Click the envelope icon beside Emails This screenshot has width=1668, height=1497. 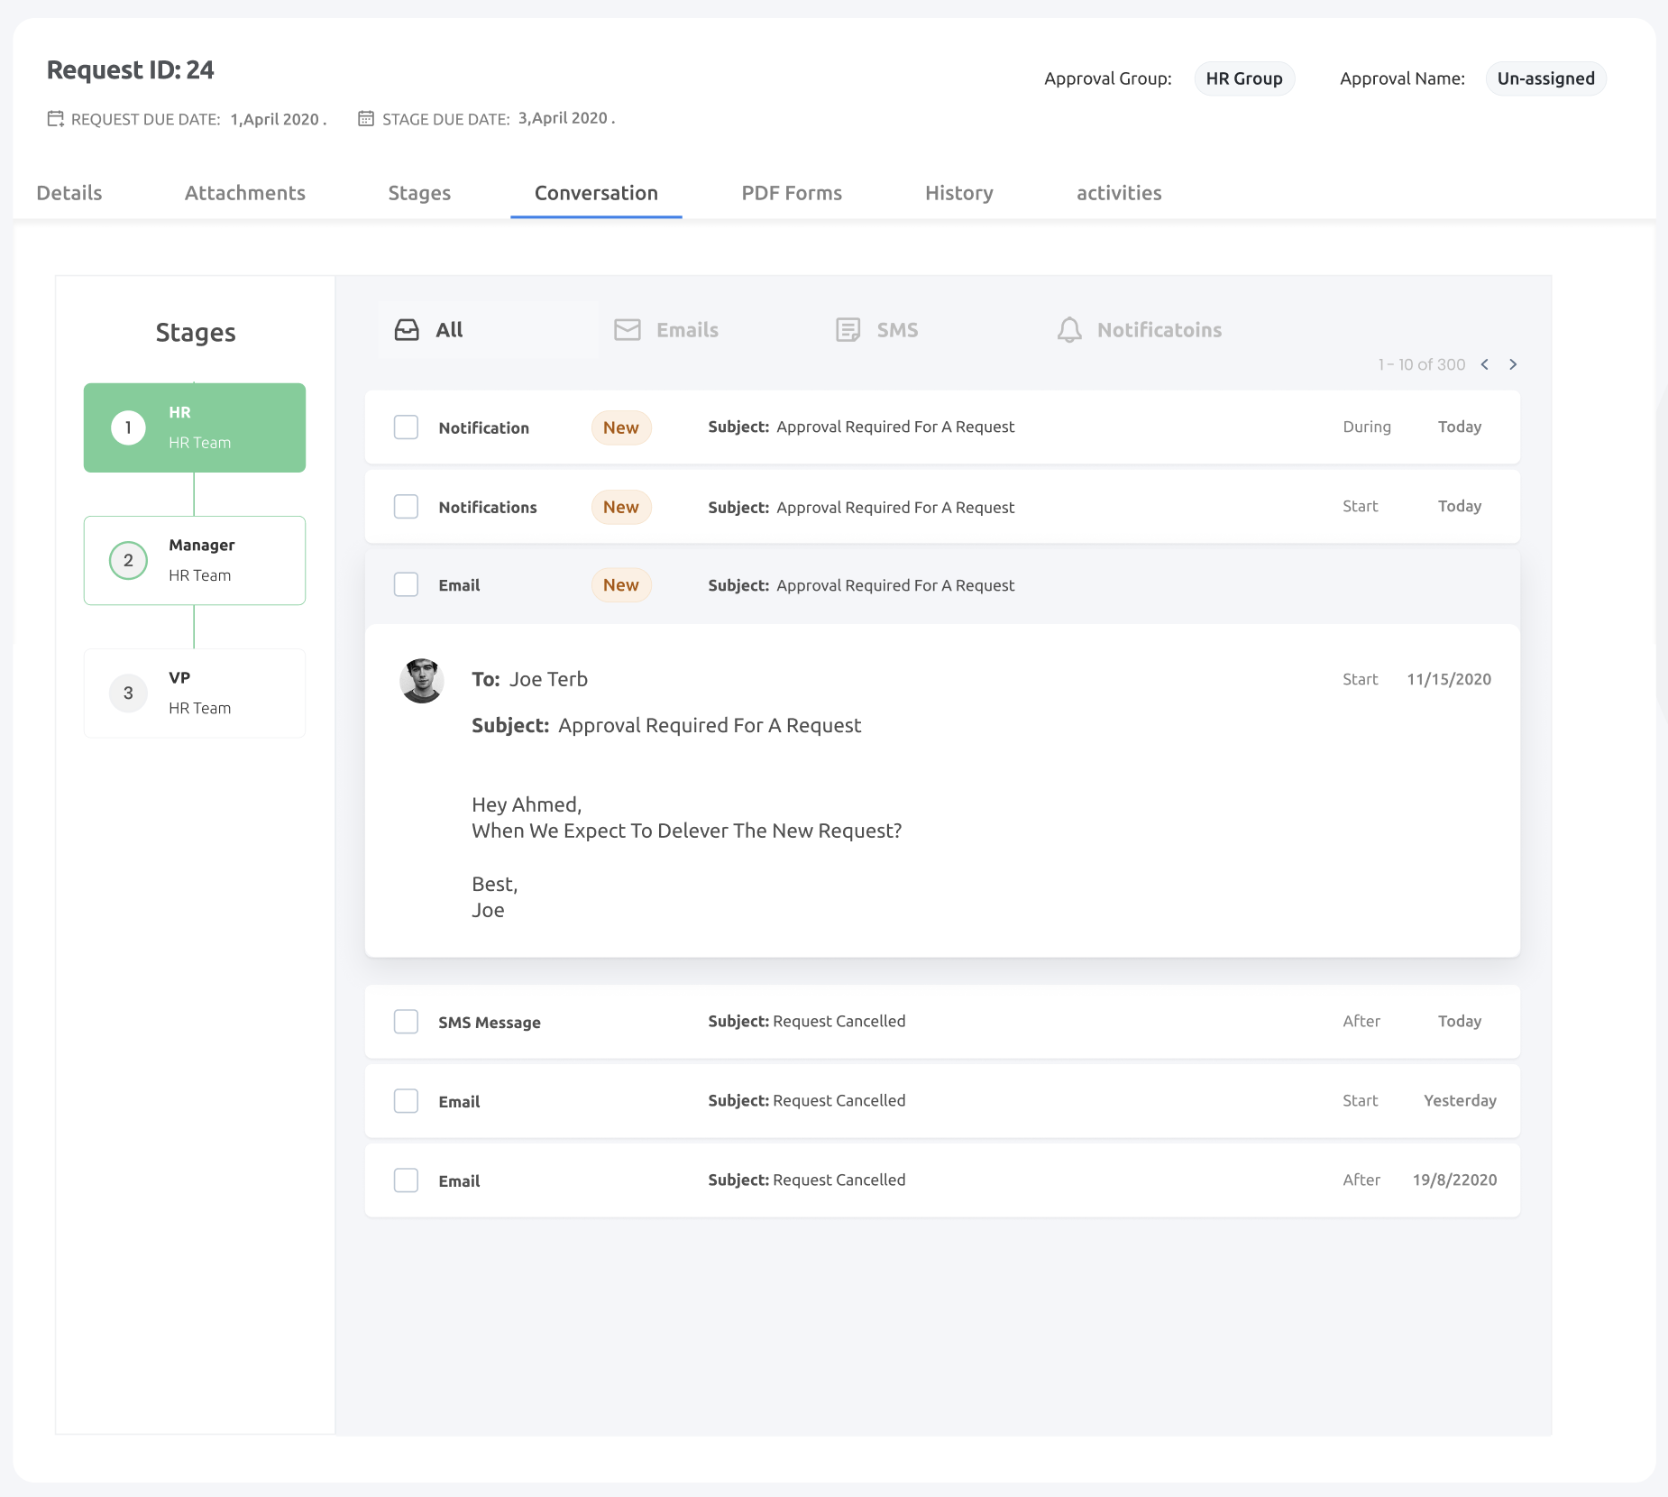tap(628, 330)
